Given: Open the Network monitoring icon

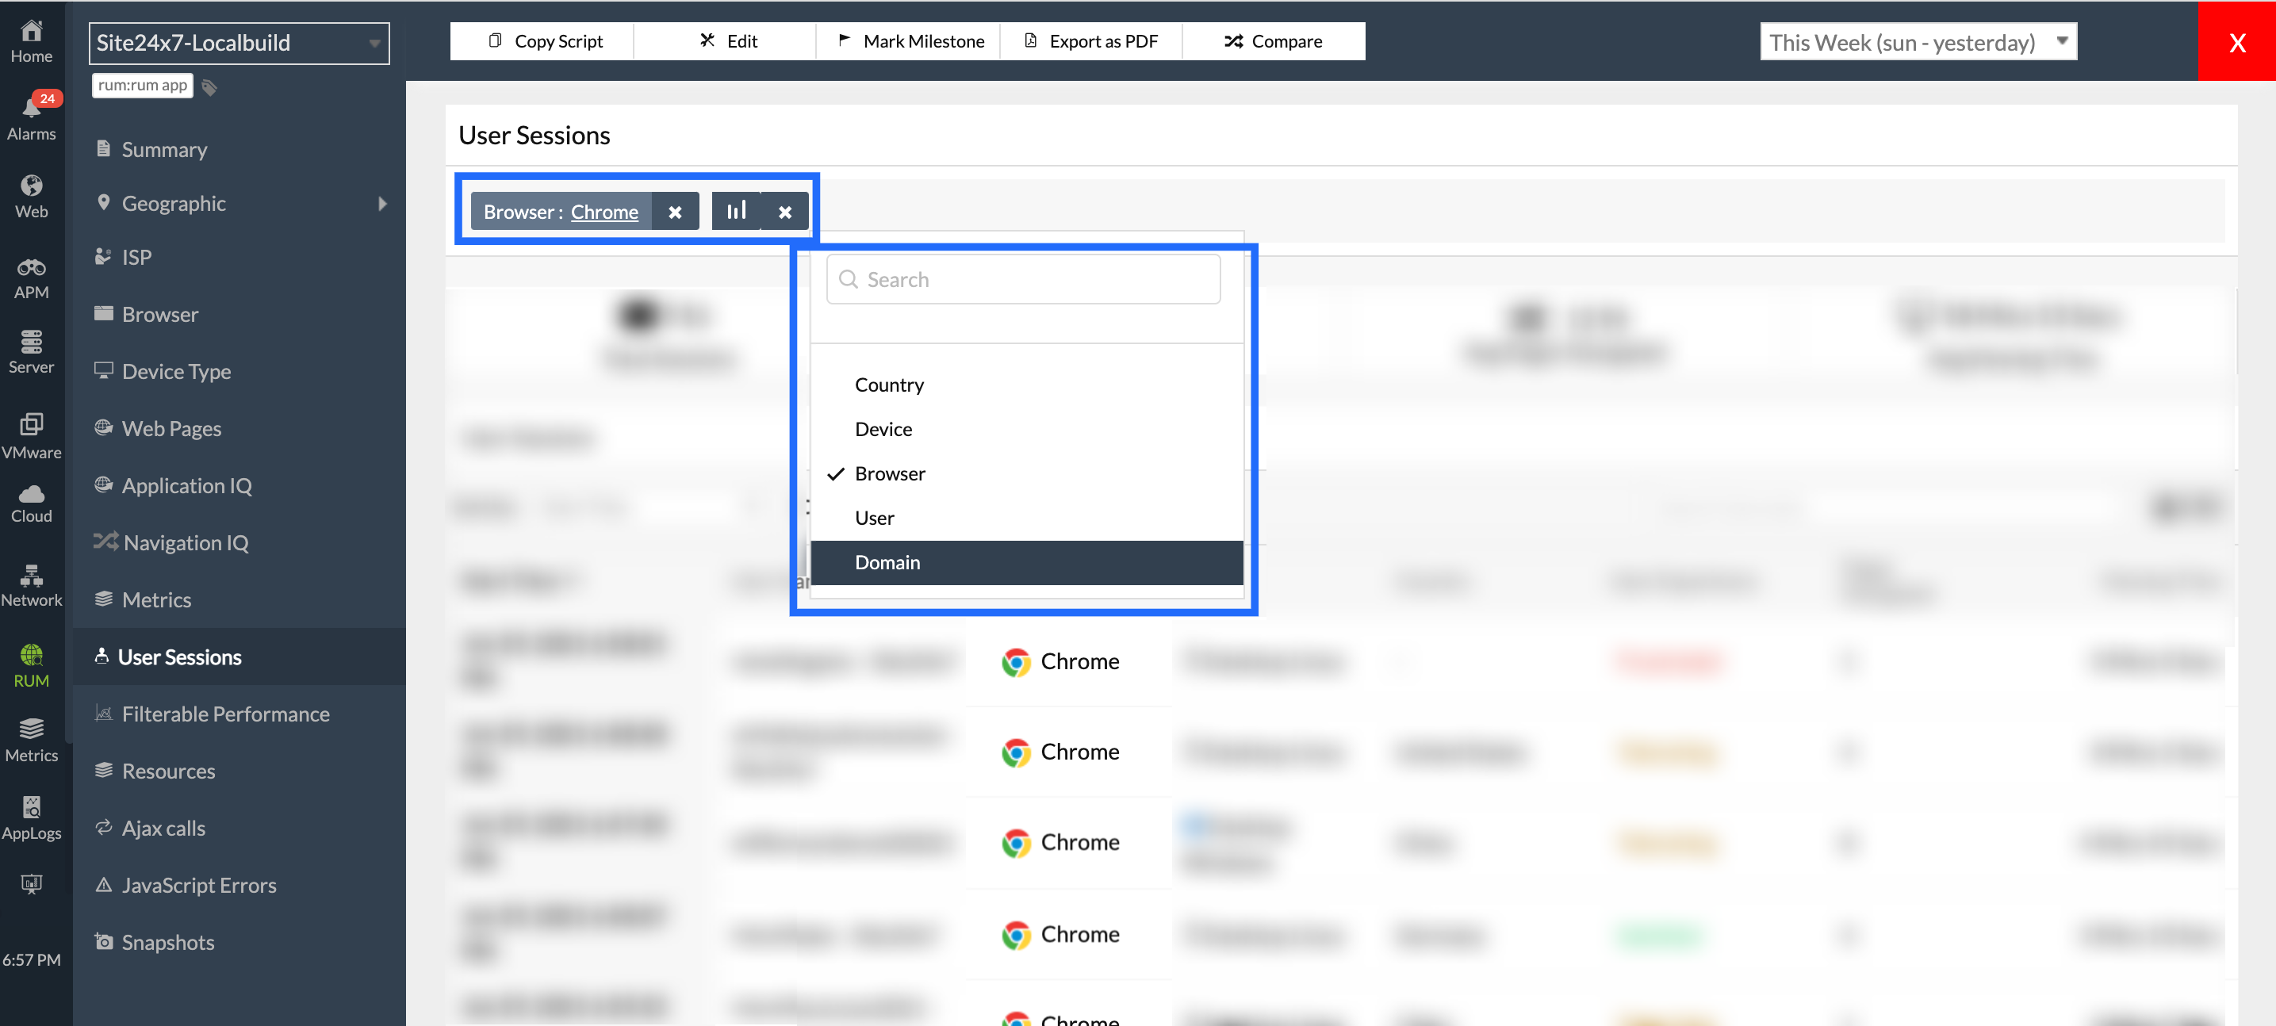Looking at the screenshot, I should click(31, 576).
